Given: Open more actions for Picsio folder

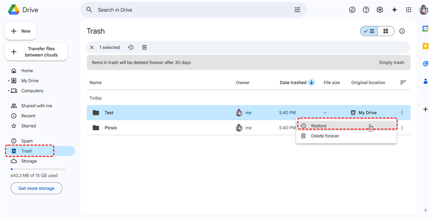Looking at the screenshot, I should click(402, 128).
